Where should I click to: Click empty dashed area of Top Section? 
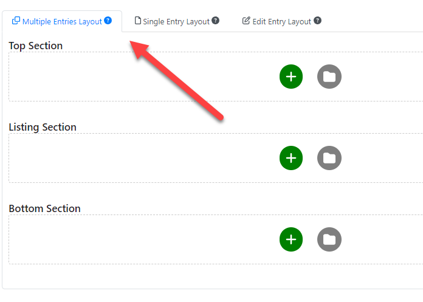click(x=135, y=77)
